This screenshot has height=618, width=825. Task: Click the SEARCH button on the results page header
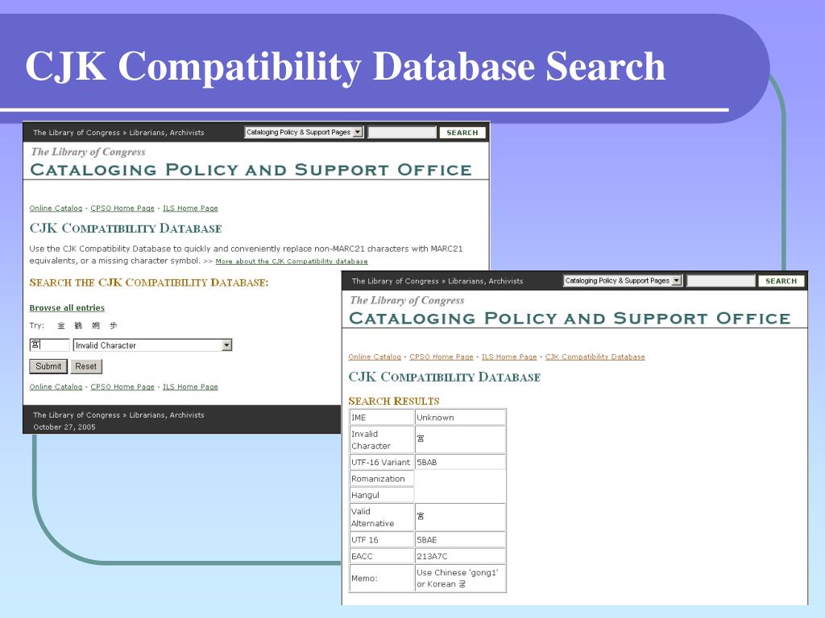coord(781,281)
